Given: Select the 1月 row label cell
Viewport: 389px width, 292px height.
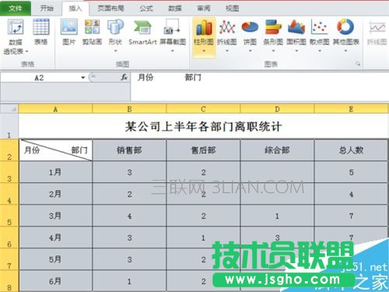Looking at the screenshot, I should coord(55,172).
